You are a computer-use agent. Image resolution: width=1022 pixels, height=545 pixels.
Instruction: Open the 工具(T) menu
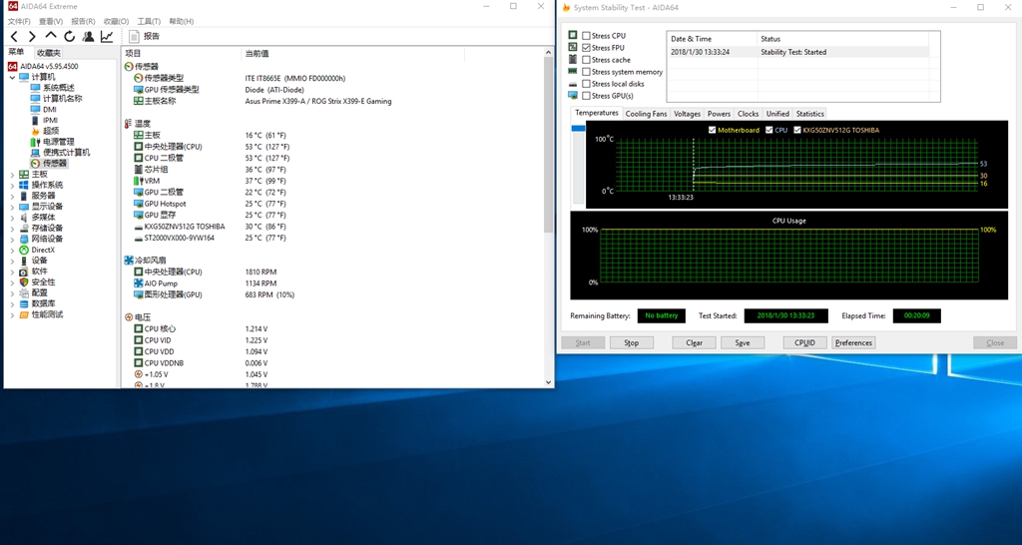[x=148, y=21]
